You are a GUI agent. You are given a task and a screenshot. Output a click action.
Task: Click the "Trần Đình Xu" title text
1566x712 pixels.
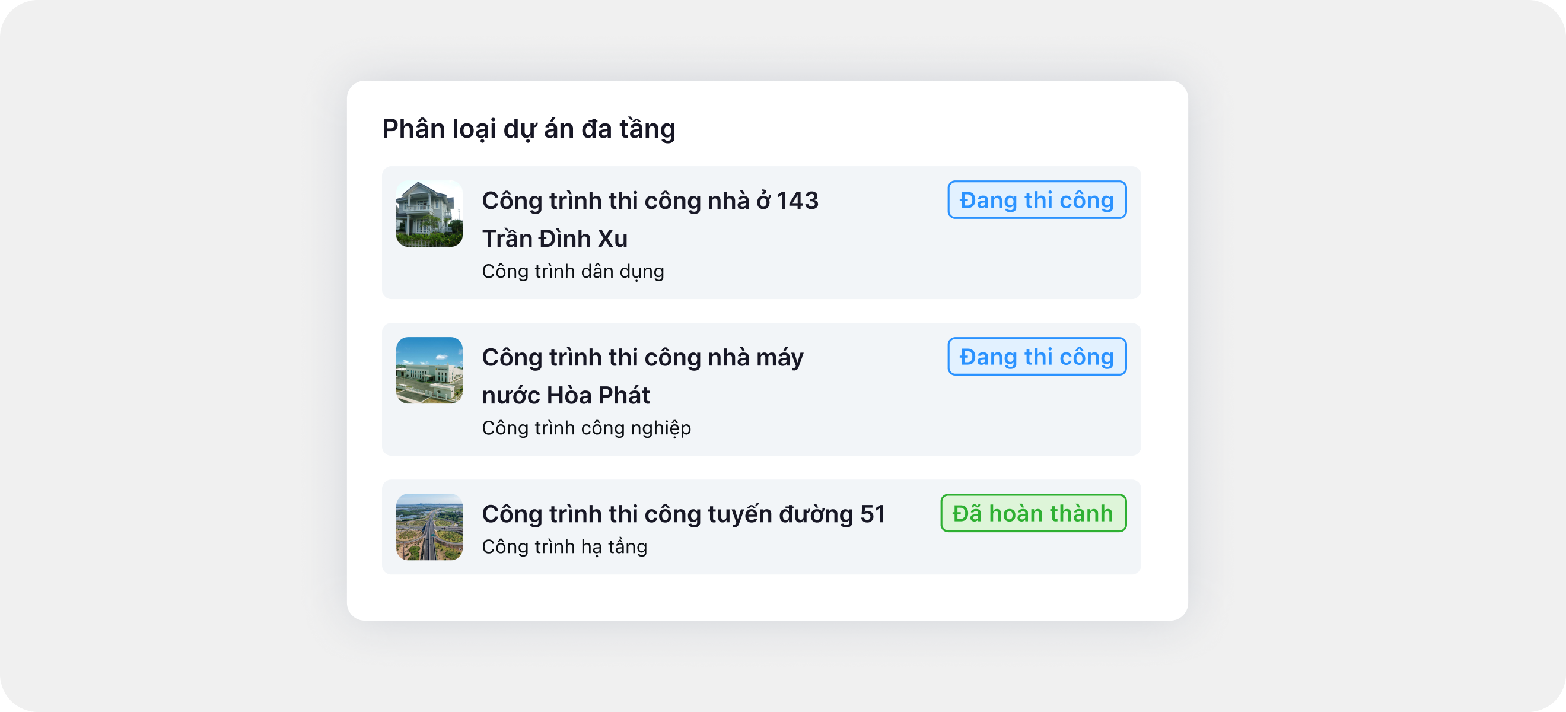point(555,239)
